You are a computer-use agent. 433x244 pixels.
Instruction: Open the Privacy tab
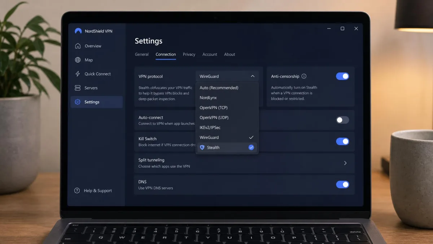(x=189, y=54)
